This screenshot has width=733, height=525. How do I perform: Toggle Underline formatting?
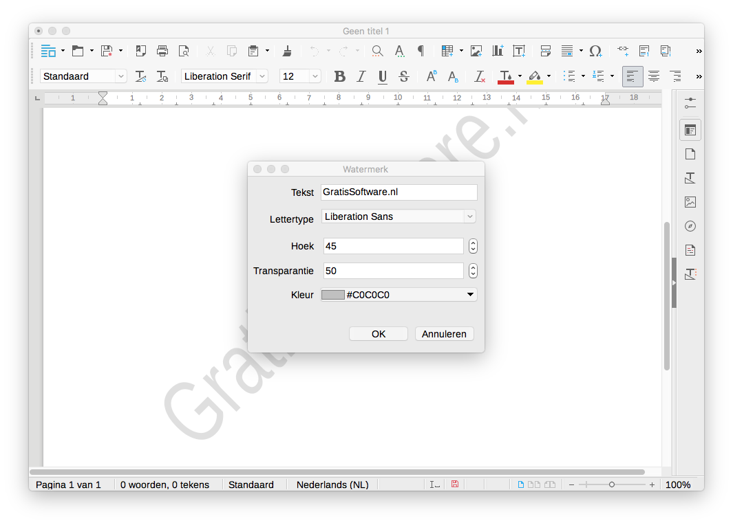(x=383, y=76)
